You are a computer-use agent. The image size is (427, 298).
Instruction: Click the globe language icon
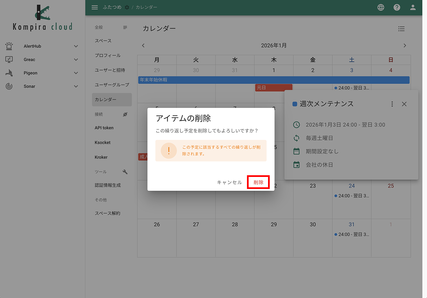(x=380, y=7)
